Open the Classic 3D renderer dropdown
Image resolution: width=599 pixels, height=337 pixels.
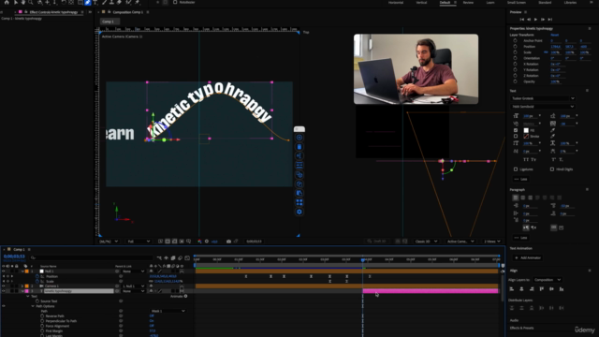click(426, 242)
